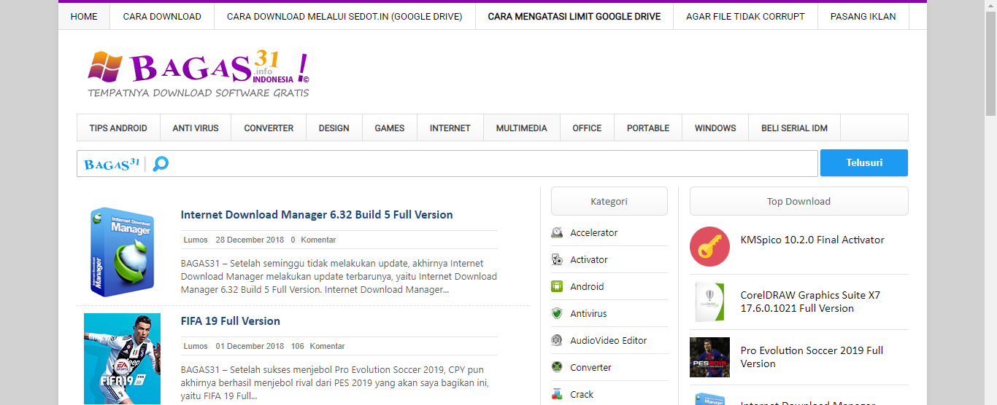Image resolution: width=997 pixels, height=405 pixels.
Task: Select the TIPS ANDROID category tab
Action: (118, 127)
